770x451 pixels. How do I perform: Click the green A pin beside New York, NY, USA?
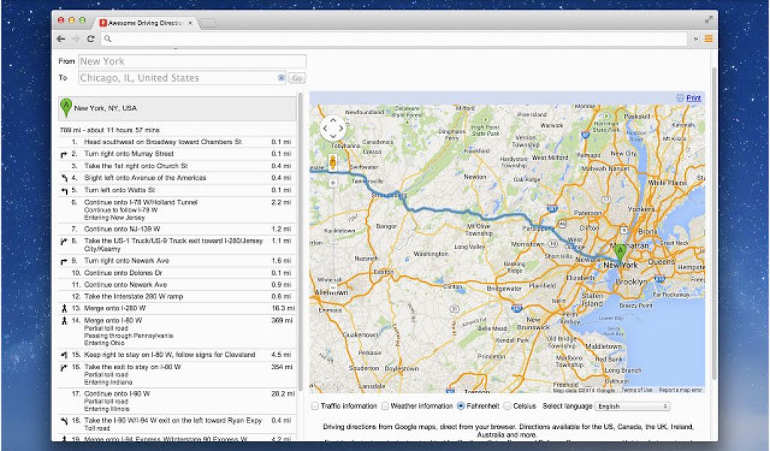point(66,108)
